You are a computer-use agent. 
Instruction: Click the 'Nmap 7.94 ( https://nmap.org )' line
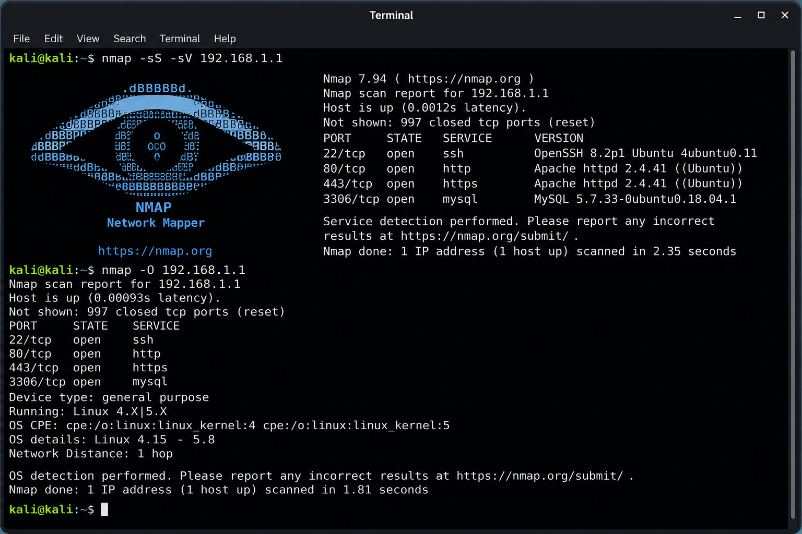[x=429, y=79]
